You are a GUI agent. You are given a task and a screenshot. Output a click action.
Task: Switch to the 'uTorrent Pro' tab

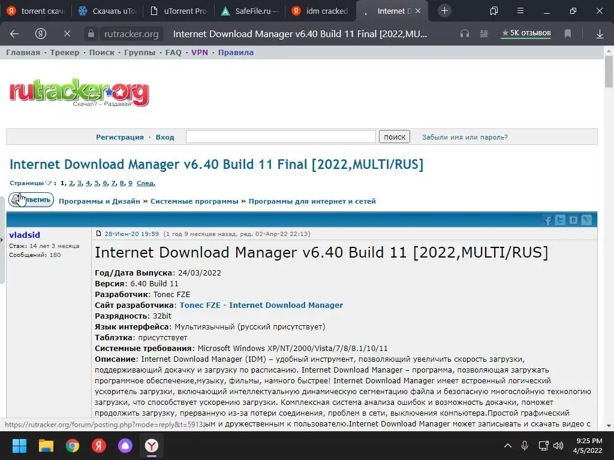coord(179,11)
